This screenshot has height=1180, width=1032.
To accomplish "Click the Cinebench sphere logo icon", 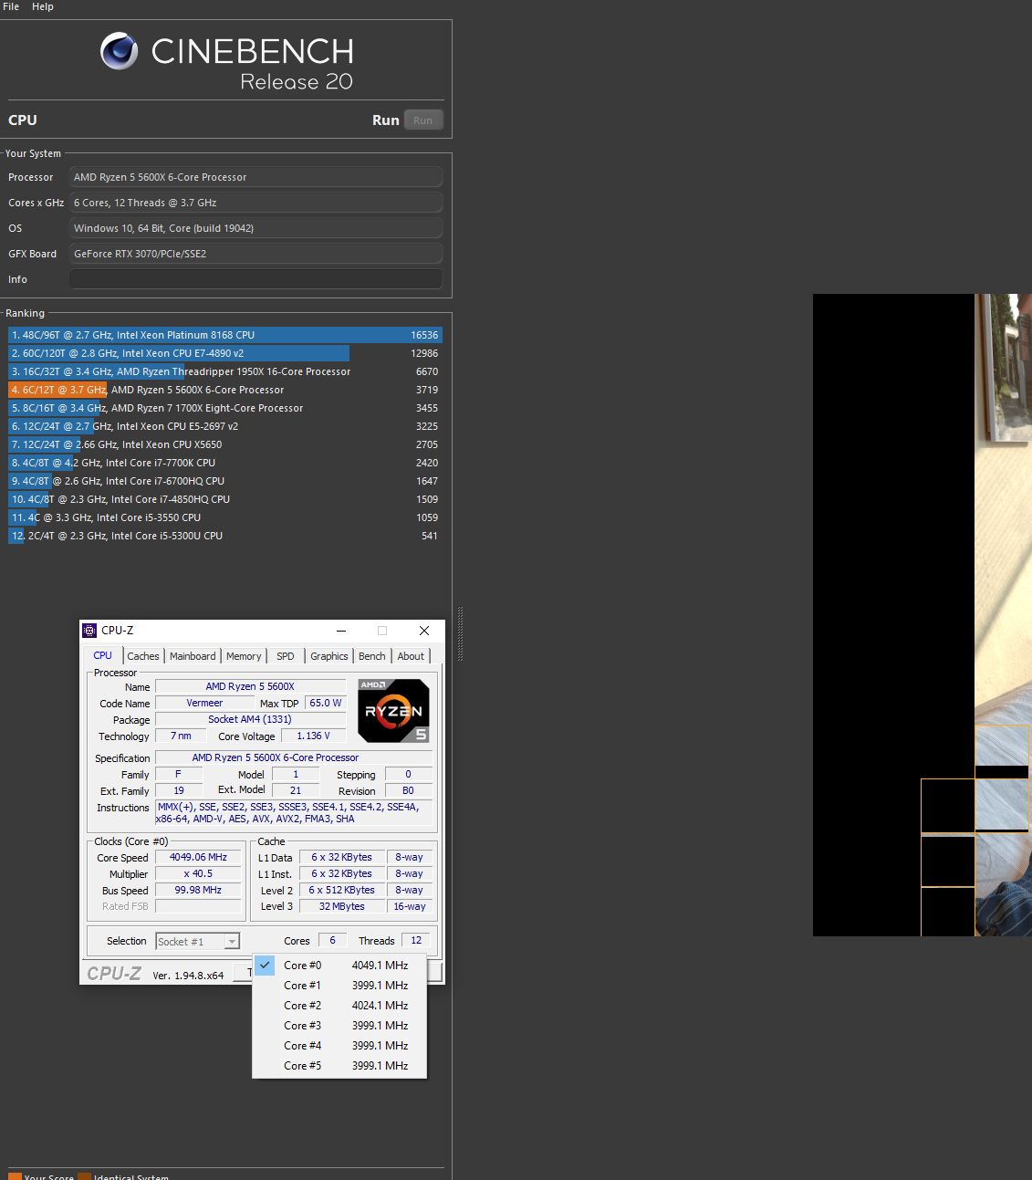I will coord(120,51).
